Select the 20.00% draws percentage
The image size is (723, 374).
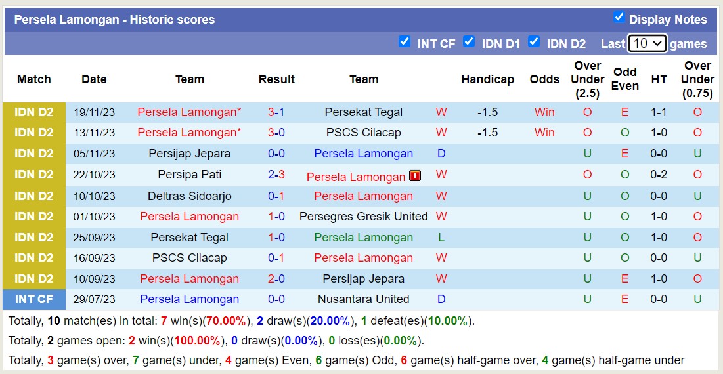(x=330, y=321)
